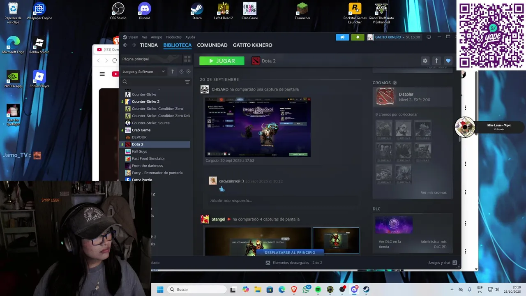Screen dimensions: 526x296
Task: Open Administrar mis DLC (5)
Action: click(x=434, y=244)
